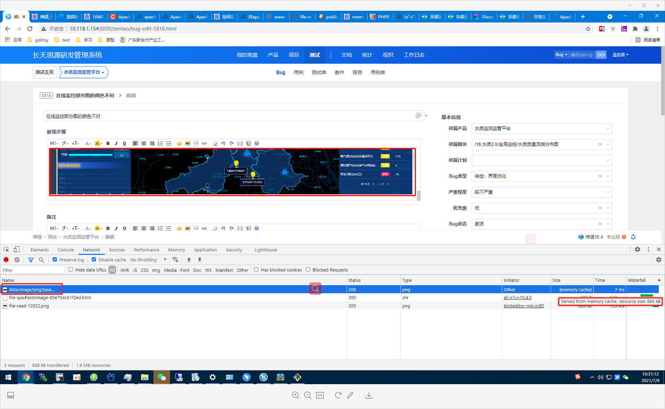Click the record network log button
The image size is (665, 409).
click(6, 260)
